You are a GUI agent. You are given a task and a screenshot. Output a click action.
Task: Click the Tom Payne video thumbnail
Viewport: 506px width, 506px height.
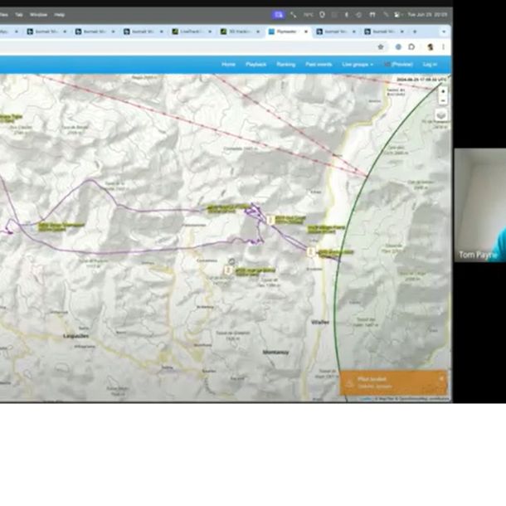479,206
